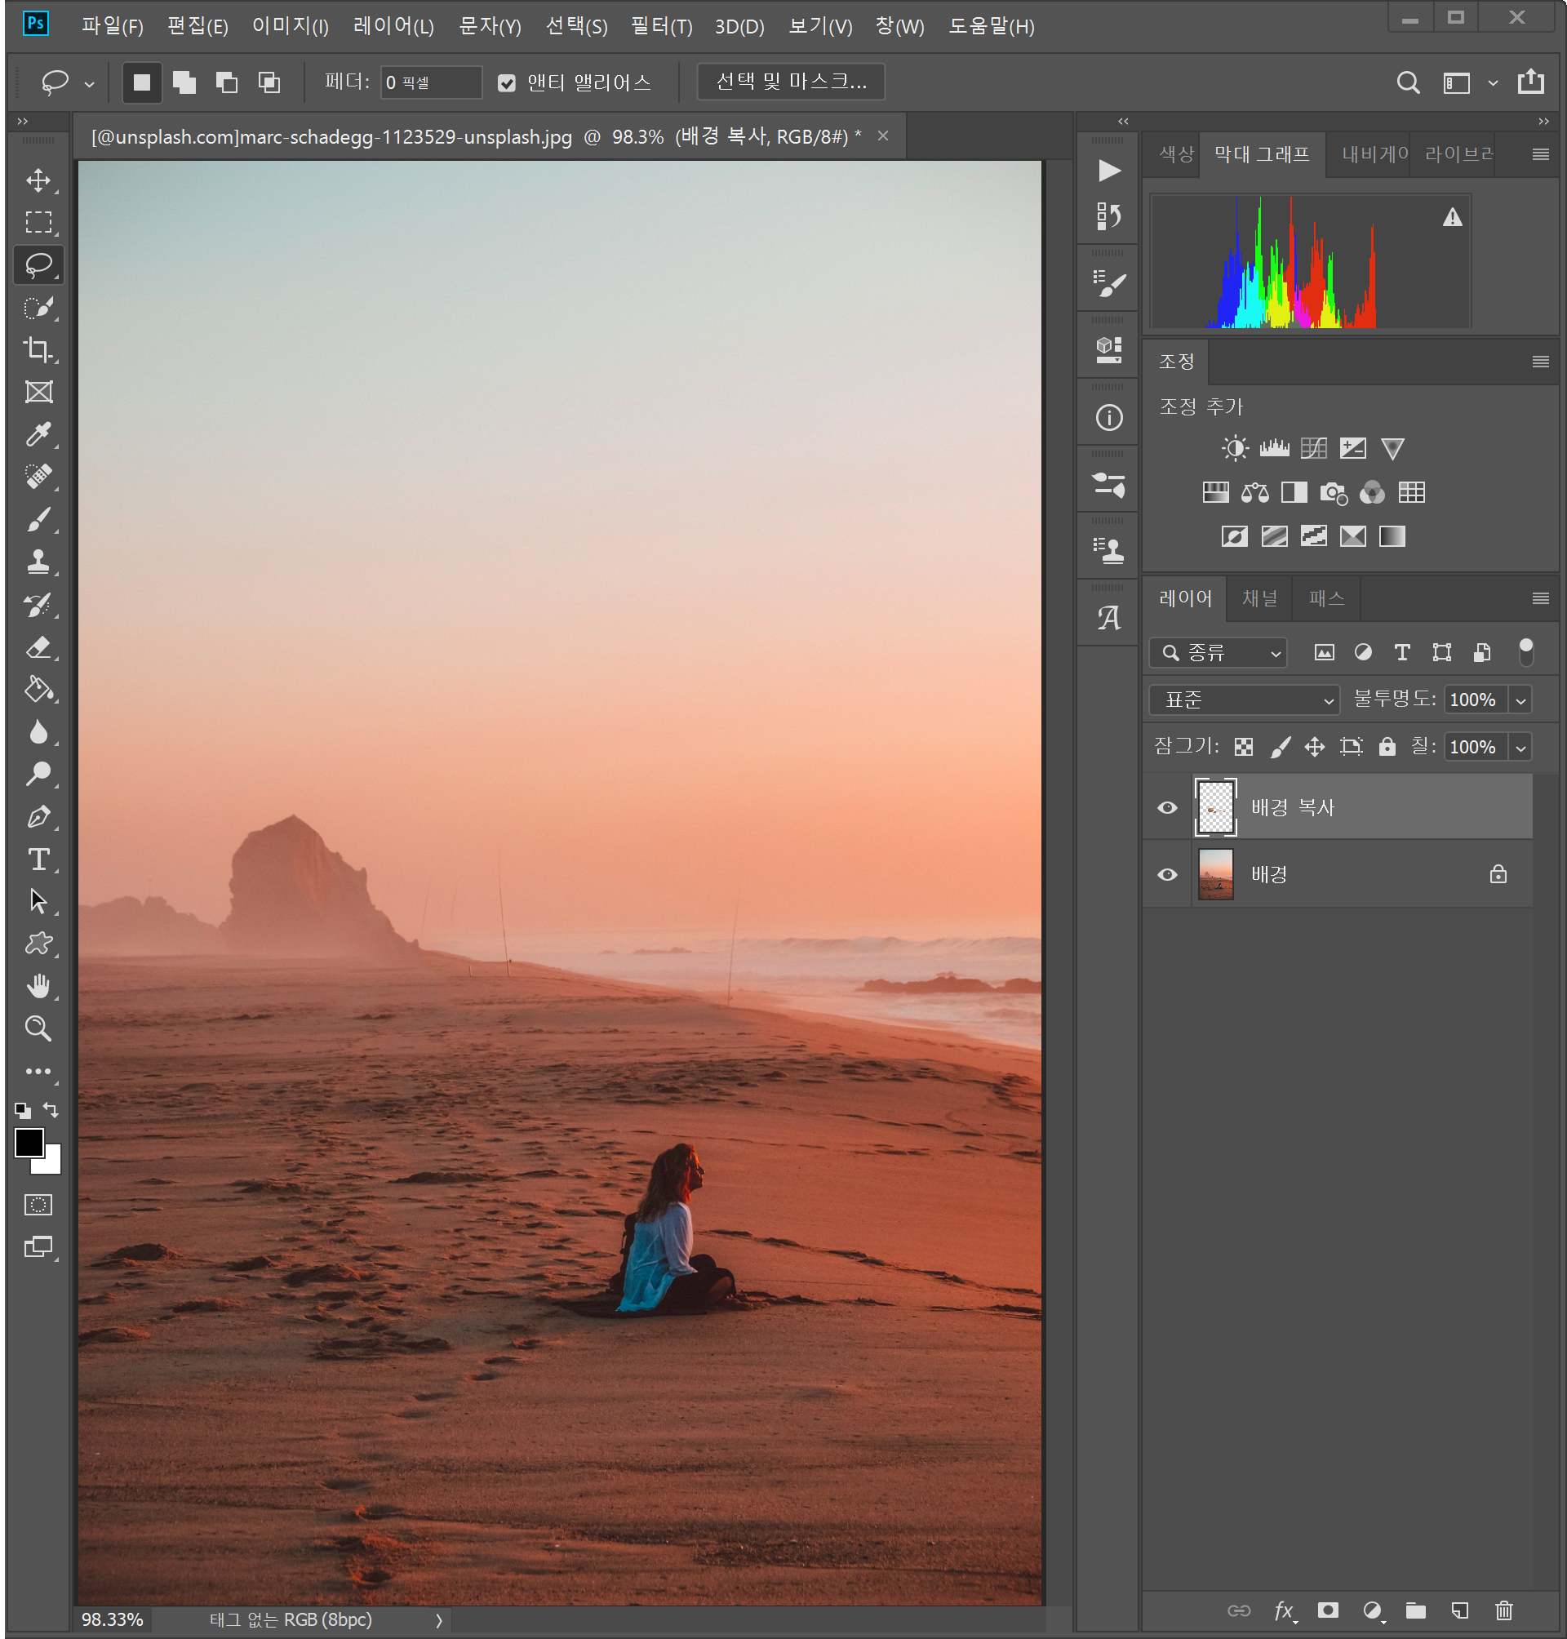Add a Brightness/Contrast adjustment
The image size is (1567, 1639).
coord(1235,449)
